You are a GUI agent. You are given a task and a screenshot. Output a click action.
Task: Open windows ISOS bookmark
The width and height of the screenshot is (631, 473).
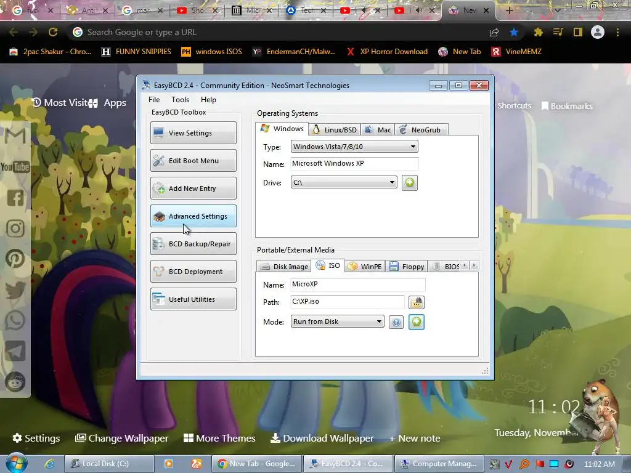pyautogui.click(x=212, y=52)
